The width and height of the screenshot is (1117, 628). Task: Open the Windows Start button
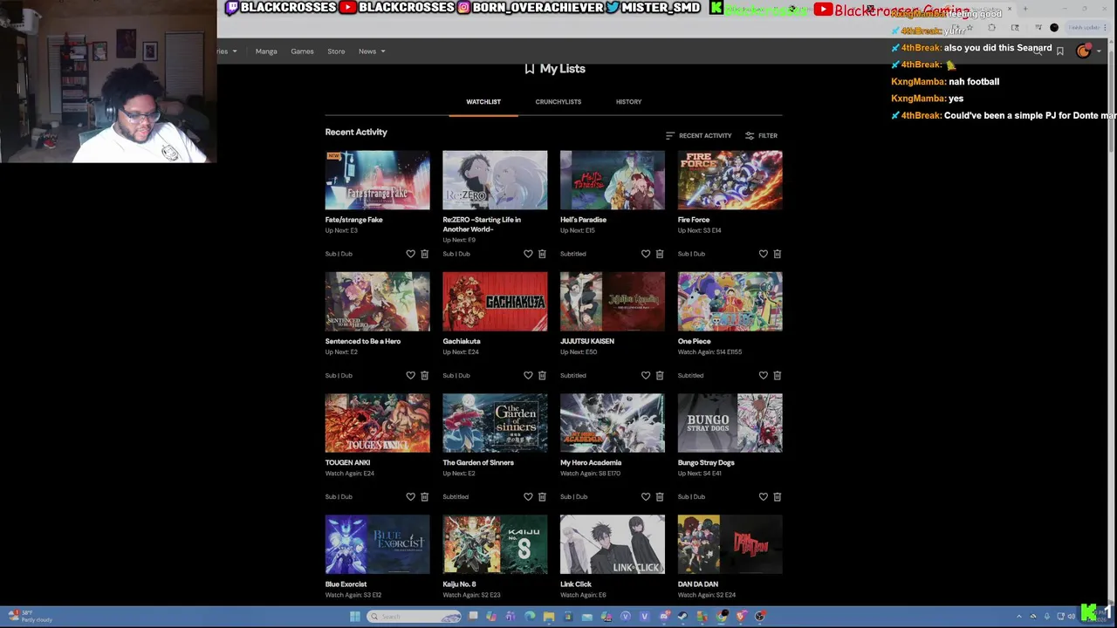tap(354, 617)
